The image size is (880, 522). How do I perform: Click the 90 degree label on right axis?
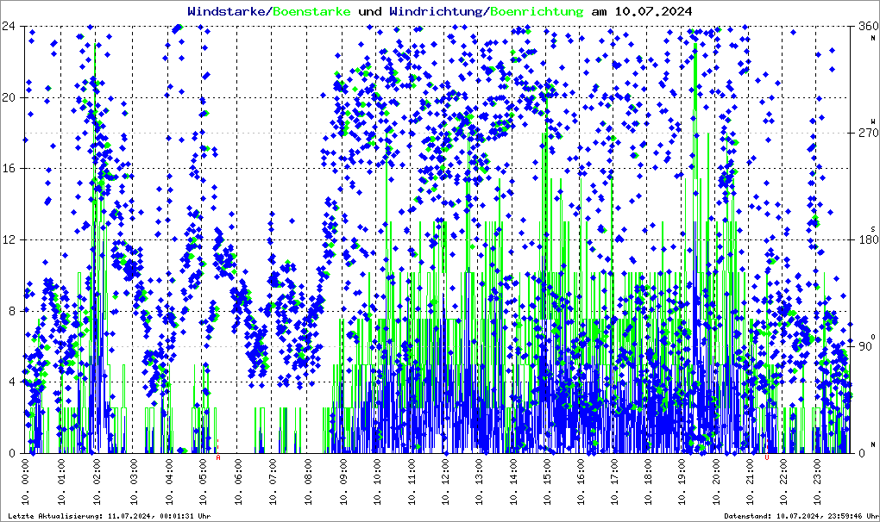867,346
